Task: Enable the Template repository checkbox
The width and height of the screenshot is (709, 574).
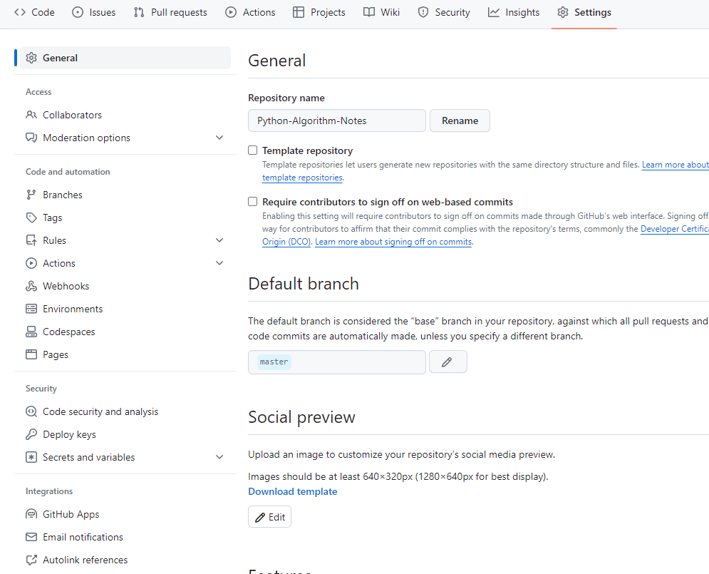Action: [253, 150]
